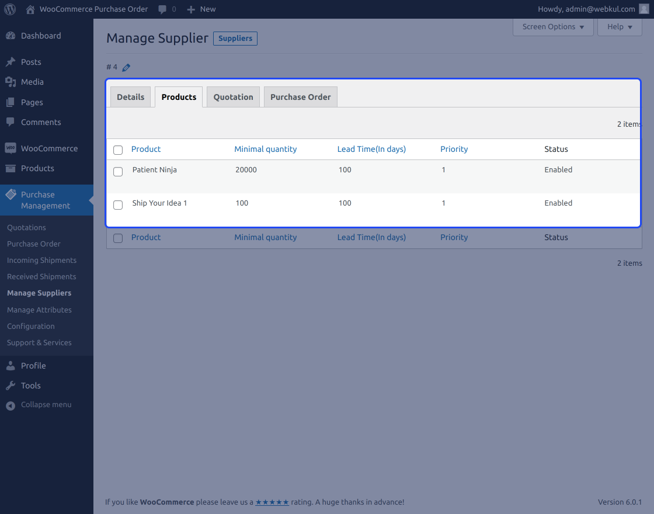654x514 pixels.
Task: Sort the table by Minimal quantity
Action: click(266, 149)
